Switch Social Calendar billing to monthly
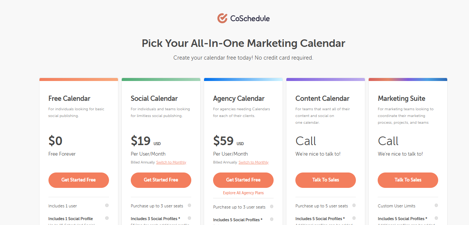This screenshot has width=469, height=225. coord(171,162)
